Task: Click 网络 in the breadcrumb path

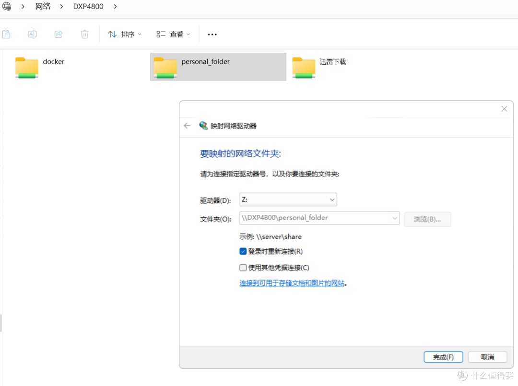Action: click(x=43, y=6)
